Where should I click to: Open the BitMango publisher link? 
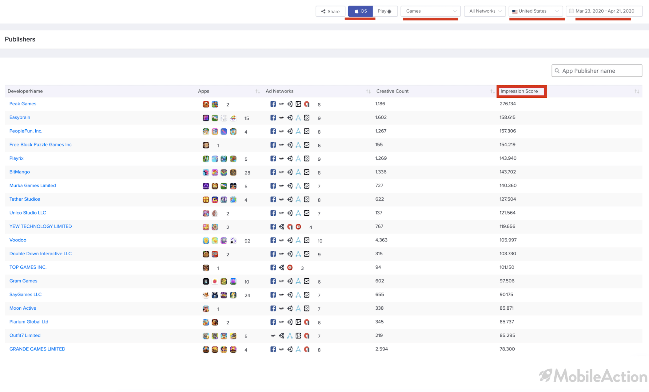coord(19,172)
